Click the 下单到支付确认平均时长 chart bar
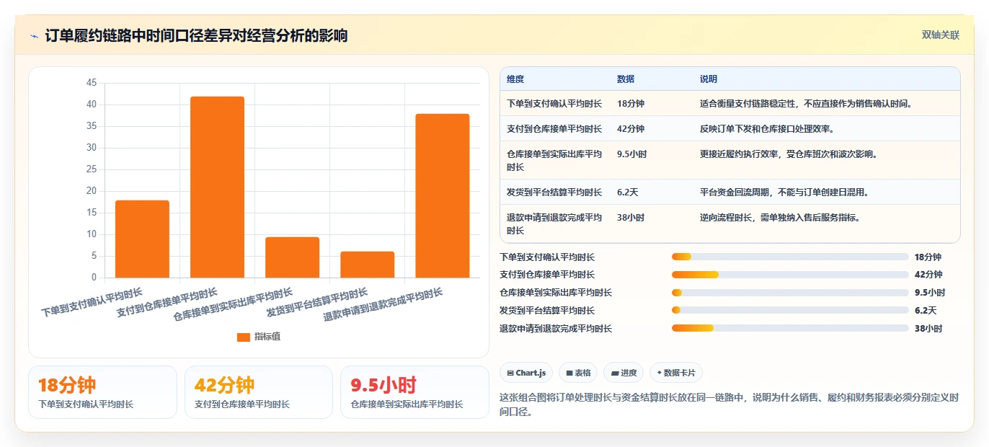Screen dimensions: 989x447 tap(142, 239)
